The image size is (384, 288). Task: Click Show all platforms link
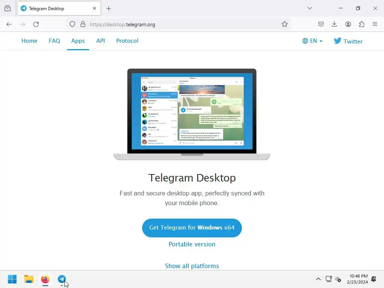(x=192, y=266)
